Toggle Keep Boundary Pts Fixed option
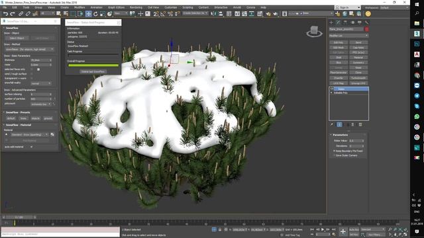 click(334, 151)
